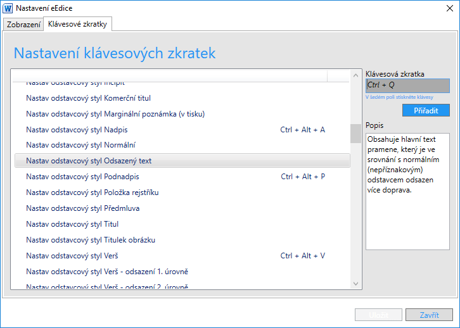This screenshot has height=328, width=460.
Task: Click the Popis description text box
Action: (x=407, y=192)
